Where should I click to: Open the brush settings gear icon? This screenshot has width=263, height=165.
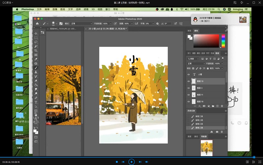point(157,24)
